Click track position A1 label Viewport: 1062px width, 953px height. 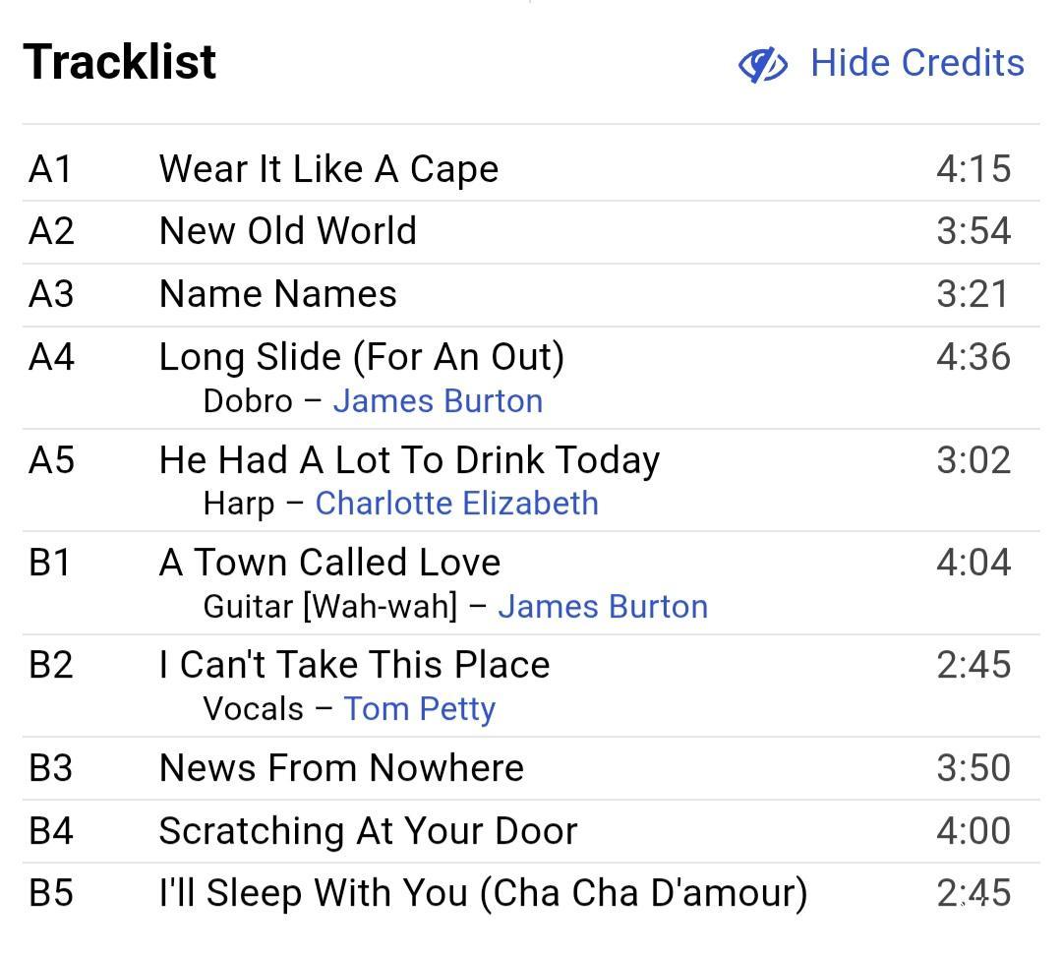coord(50,169)
